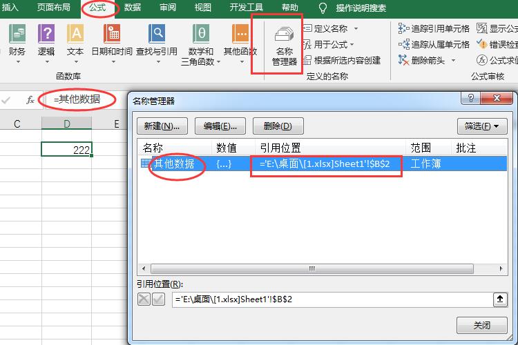The image size is (518, 345).
Task: Expand the 定义名称 dropdown arrow
Action: tap(356, 28)
